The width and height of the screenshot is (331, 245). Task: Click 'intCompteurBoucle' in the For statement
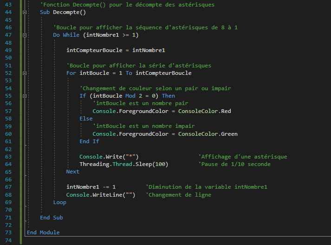click(163, 73)
